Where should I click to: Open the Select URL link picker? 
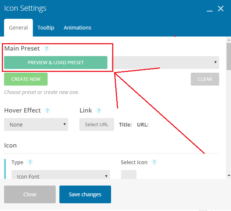pyautogui.click(x=97, y=124)
